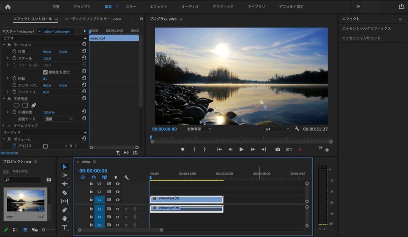Toggle uniform scale checkbox
Viewport: 408px width, 237px height.
click(x=45, y=72)
